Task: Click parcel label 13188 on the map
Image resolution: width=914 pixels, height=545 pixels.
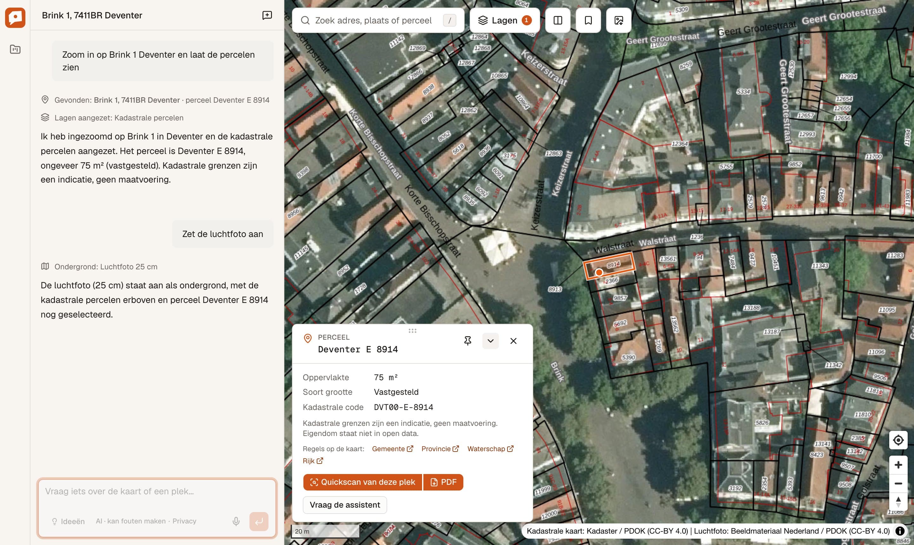Action: 751,308
